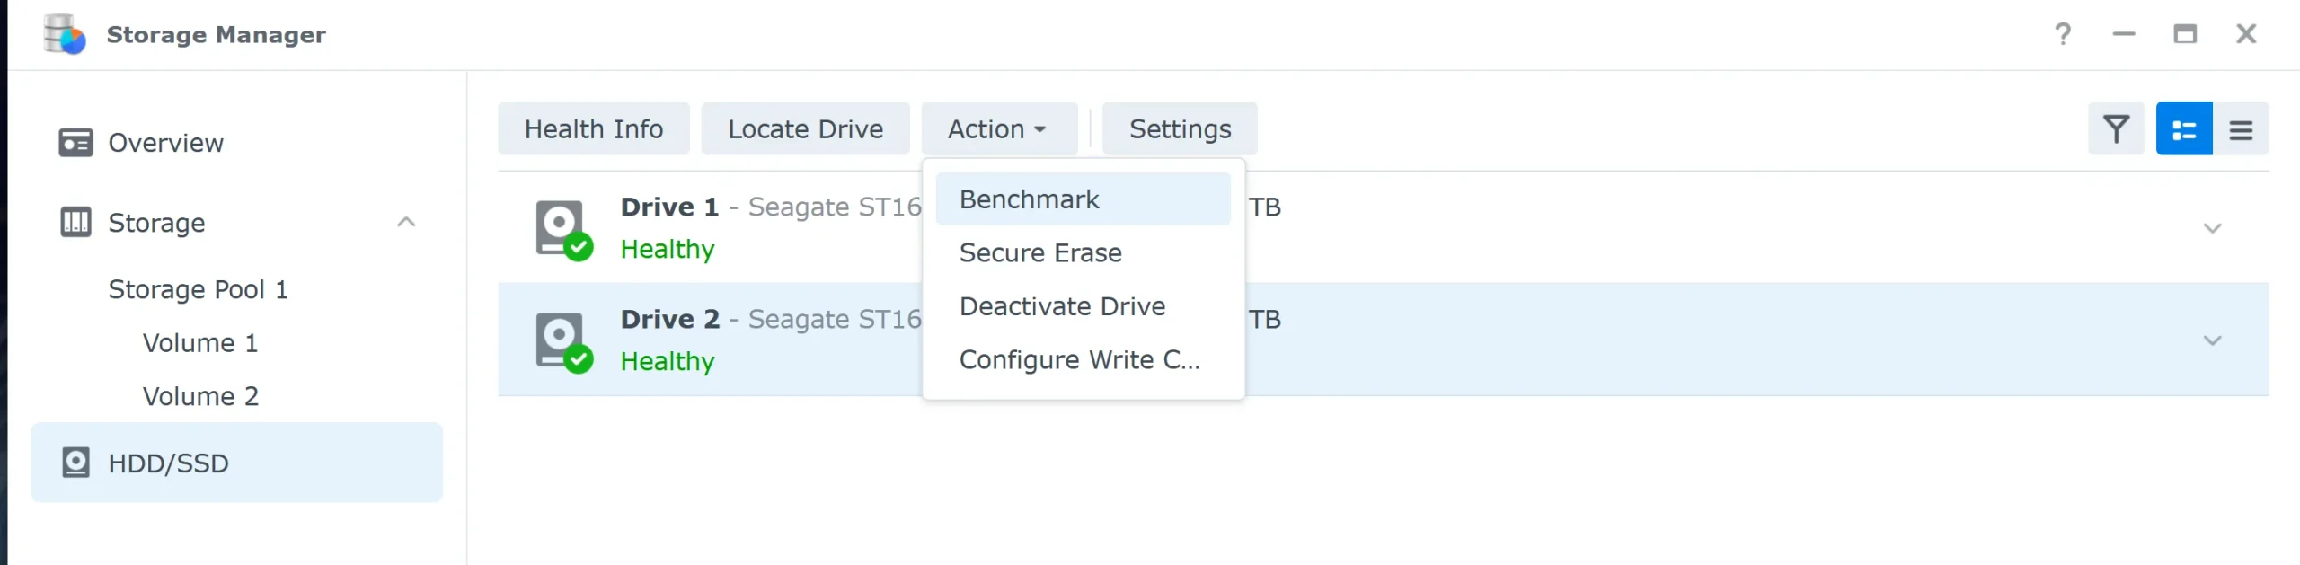Open the help question mark icon

click(2063, 34)
